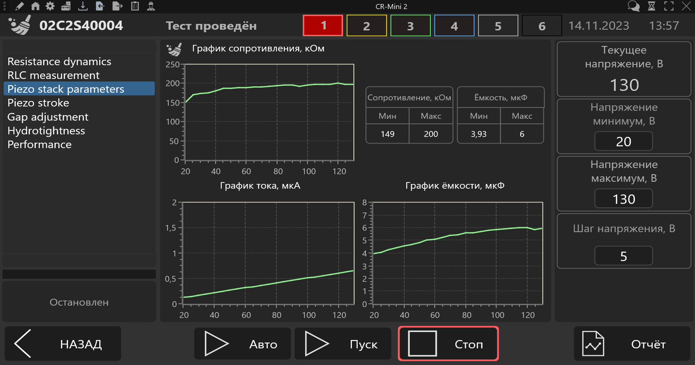The height and width of the screenshot is (365, 695).
Task: Click the hourglass icon in title bar
Action: 652,6
